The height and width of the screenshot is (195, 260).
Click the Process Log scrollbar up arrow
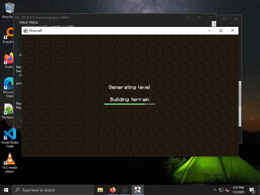point(214,24)
